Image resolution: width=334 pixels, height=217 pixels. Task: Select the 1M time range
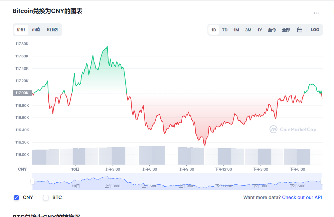point(236,30)
